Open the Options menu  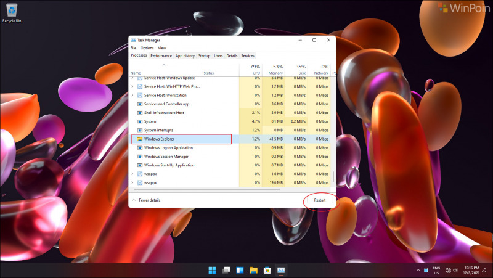tap(147, 48)
